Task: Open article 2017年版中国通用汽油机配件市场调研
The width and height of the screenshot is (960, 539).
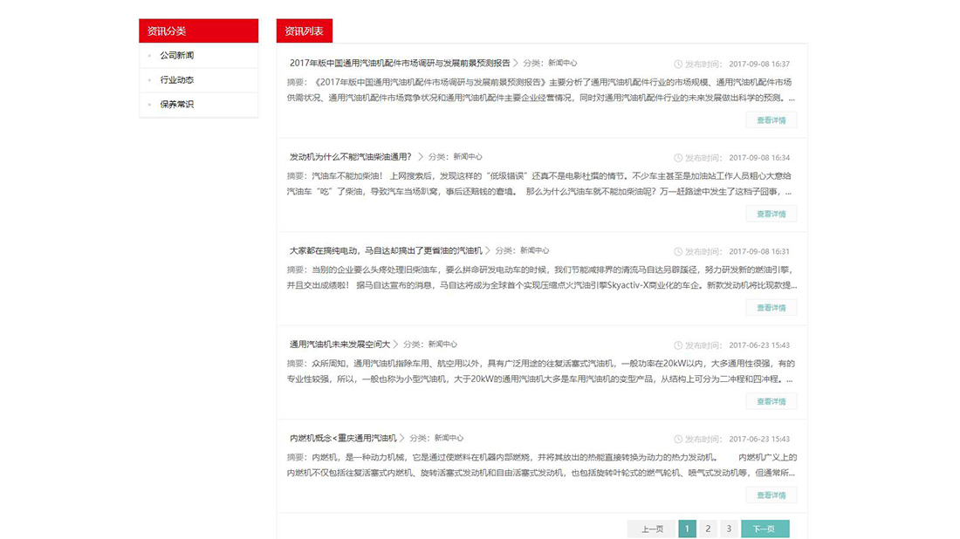Action: (x=400, y=63)
